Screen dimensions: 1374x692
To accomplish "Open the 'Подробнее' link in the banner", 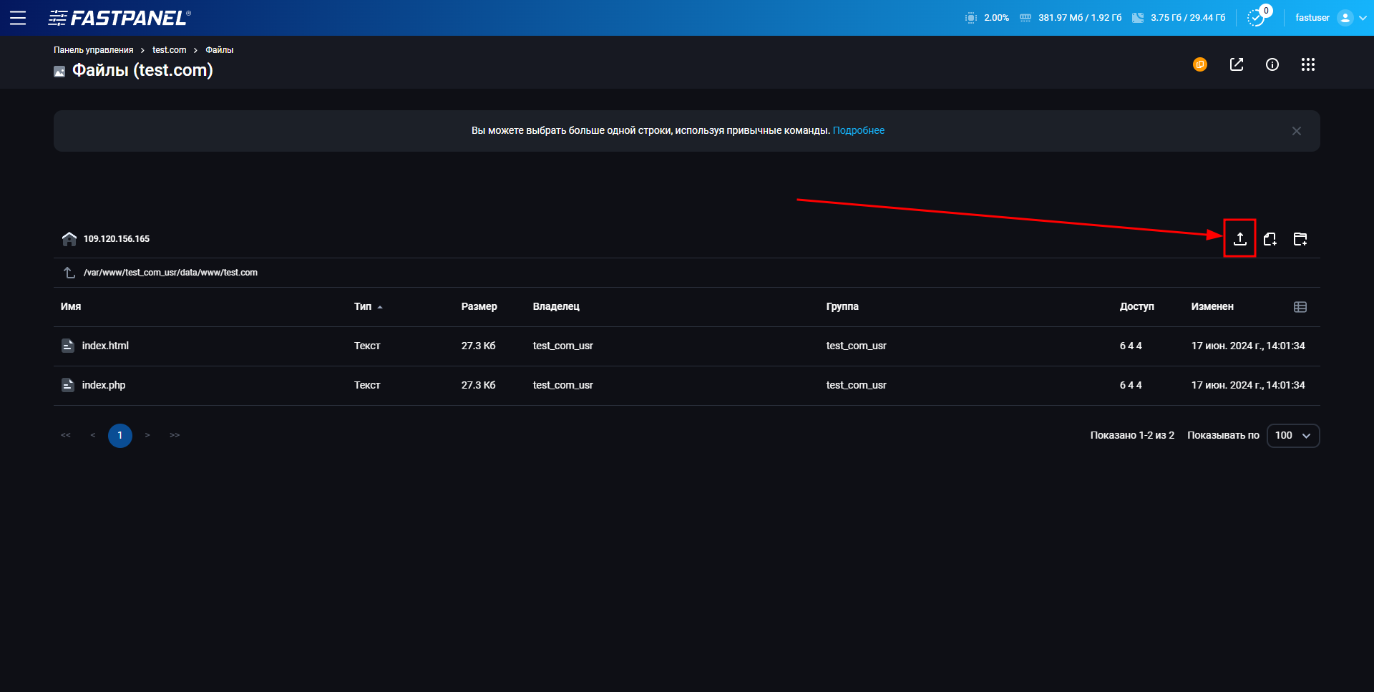I will tap(859, 130).
